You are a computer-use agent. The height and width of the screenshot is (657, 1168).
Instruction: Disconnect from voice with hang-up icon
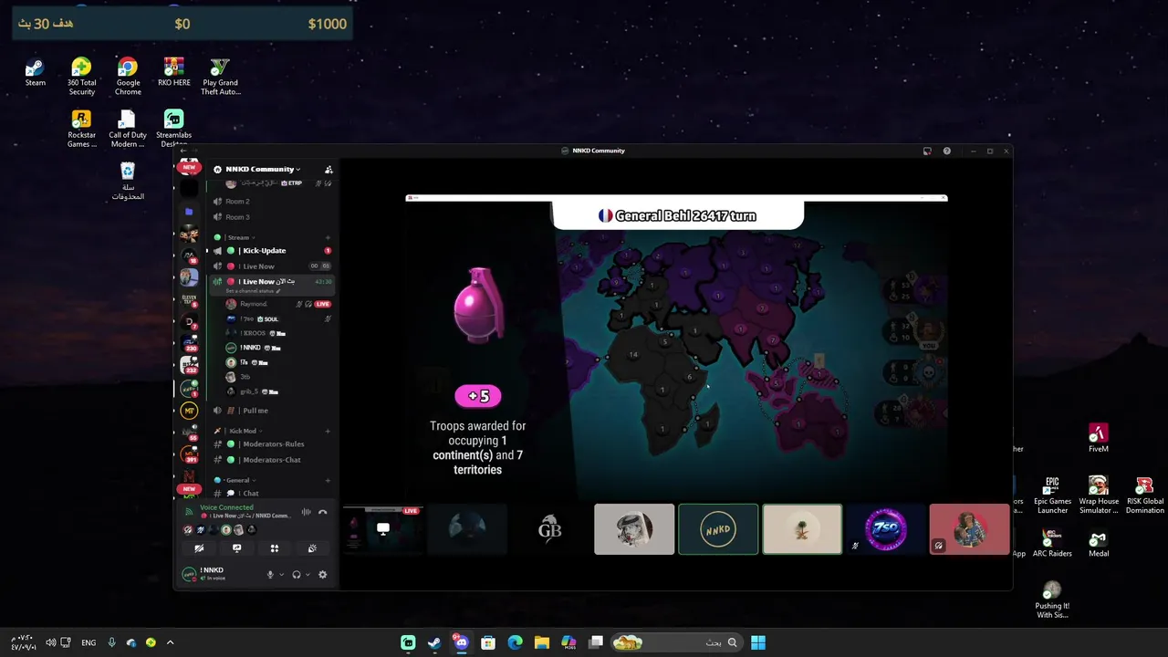pos(322,512)
